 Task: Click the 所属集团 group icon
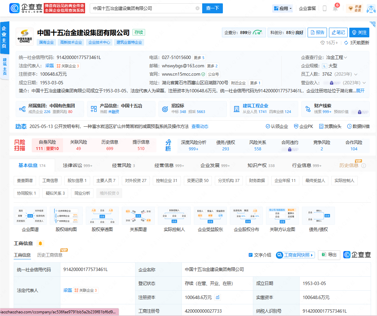pyautogui.click(x=22, y=109)
